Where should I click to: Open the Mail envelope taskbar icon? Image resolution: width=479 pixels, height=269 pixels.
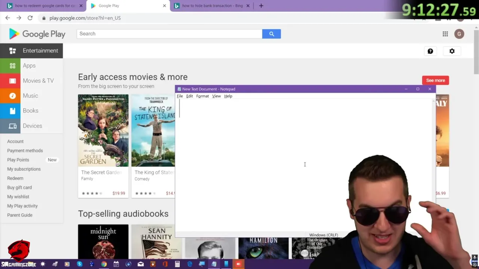141,264
